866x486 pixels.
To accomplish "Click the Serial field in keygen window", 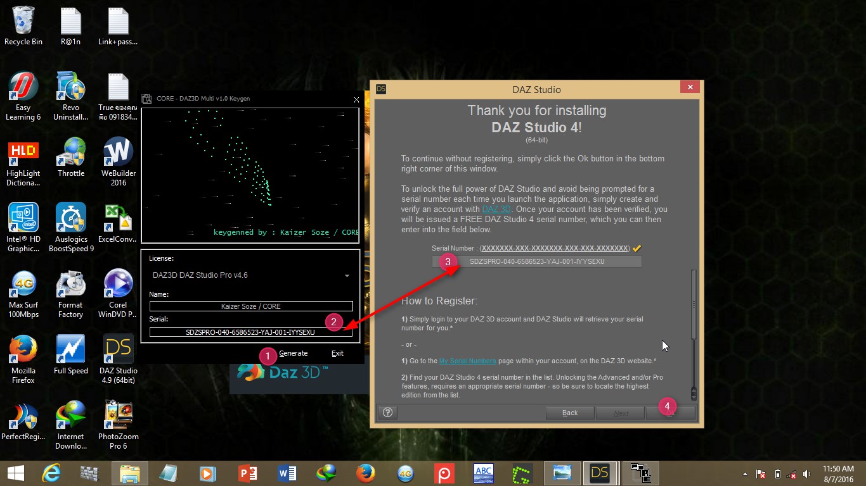I will (x=251, y=332).
